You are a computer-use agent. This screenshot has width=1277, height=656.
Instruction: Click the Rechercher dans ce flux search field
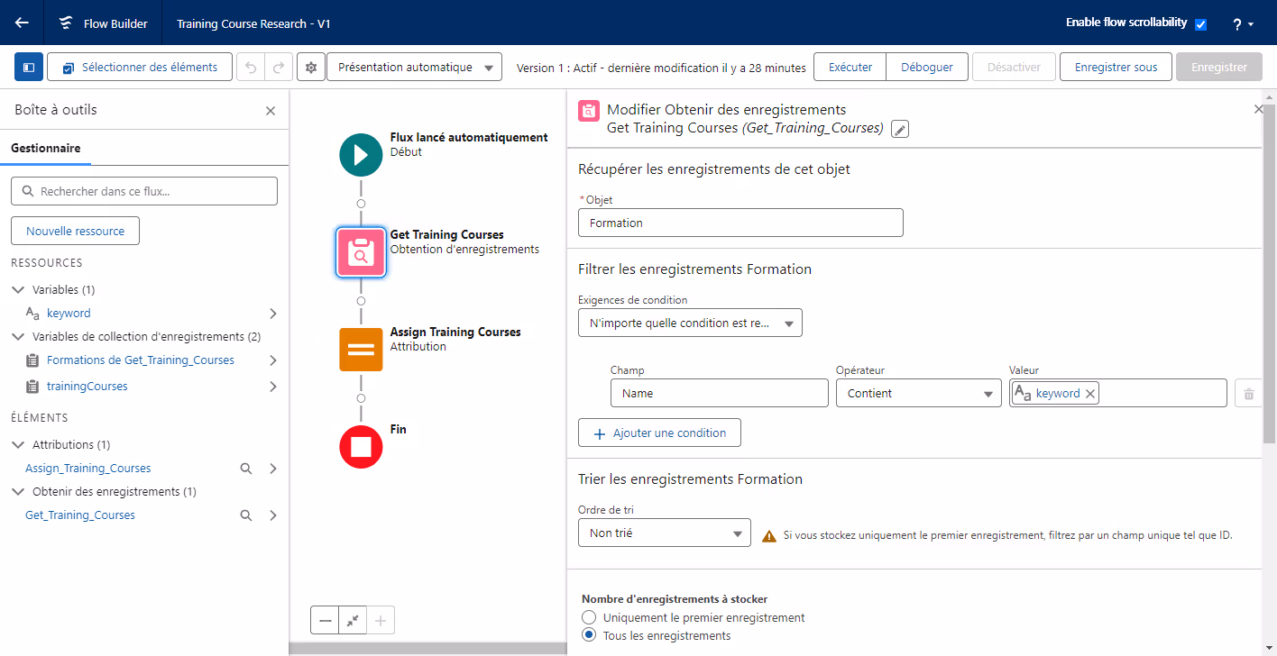[x=144, y=191]
